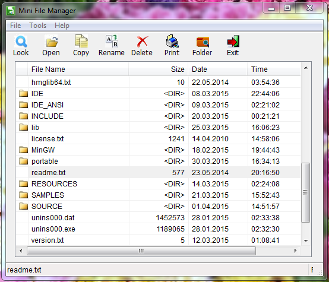Click the time 22:44:06 of IDE
This screenshot has height=282, width=329.
pos(265,93)
